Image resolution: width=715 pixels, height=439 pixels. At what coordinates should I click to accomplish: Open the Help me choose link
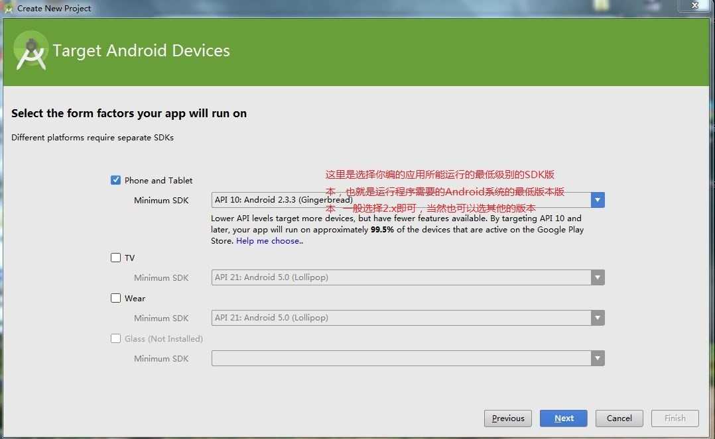click(268, 241)
